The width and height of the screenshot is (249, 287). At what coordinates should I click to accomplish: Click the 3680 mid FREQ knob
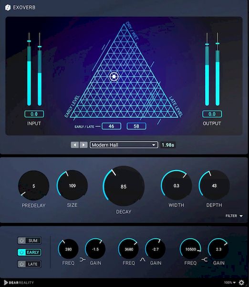129,249
